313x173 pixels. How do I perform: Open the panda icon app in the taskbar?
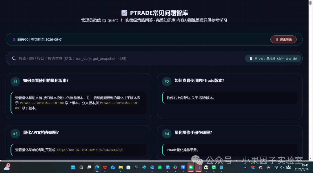(x=206, y=167)
